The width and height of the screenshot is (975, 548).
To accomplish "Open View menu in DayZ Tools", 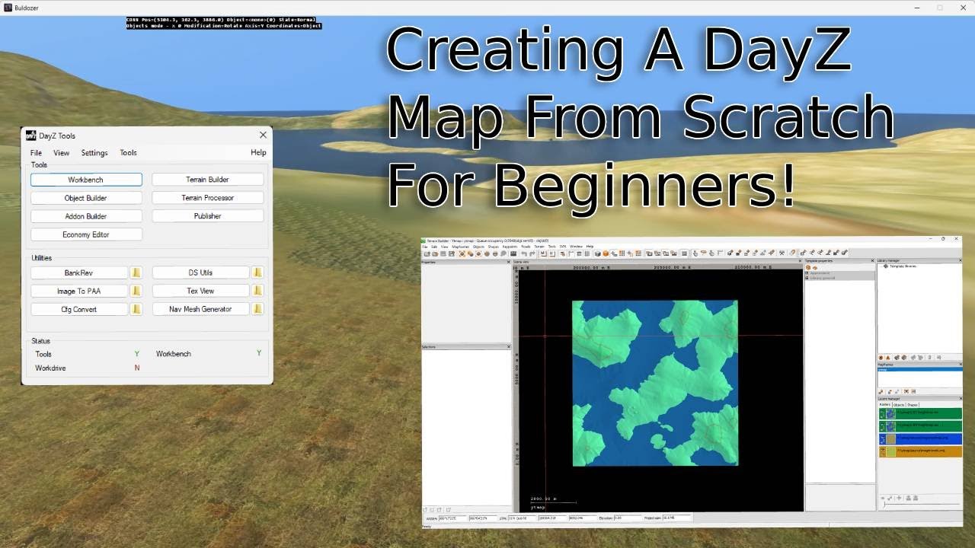I will 61,153.
